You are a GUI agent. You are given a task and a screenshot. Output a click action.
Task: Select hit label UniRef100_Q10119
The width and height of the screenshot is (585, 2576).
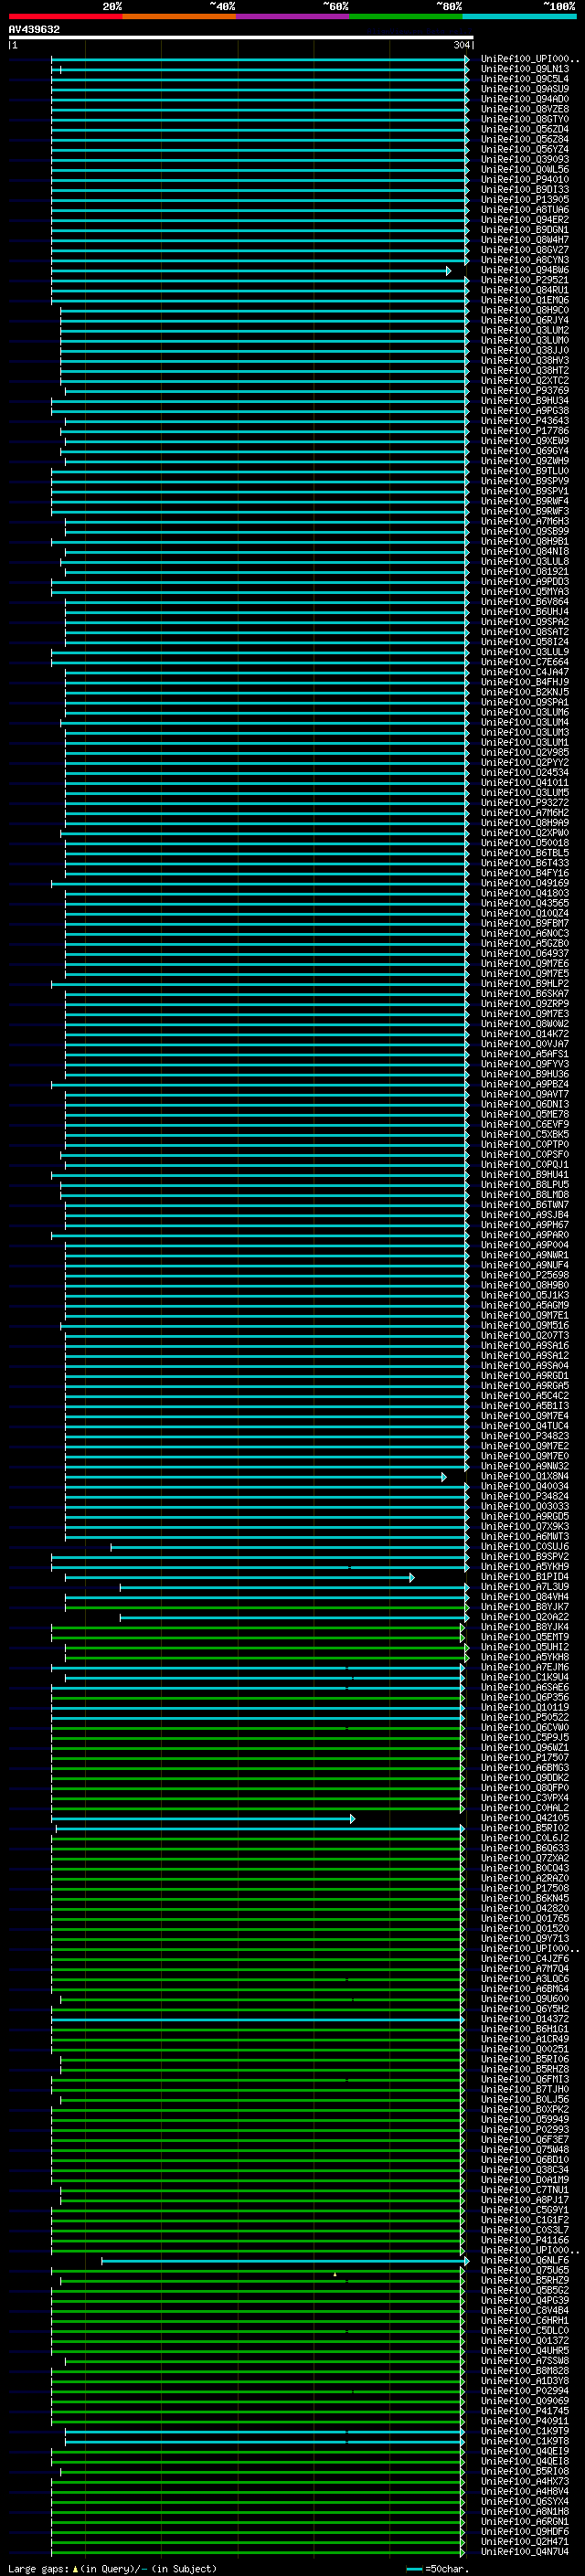[525, 1708]
